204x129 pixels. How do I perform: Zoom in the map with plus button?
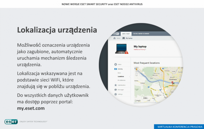pos(137,73)
